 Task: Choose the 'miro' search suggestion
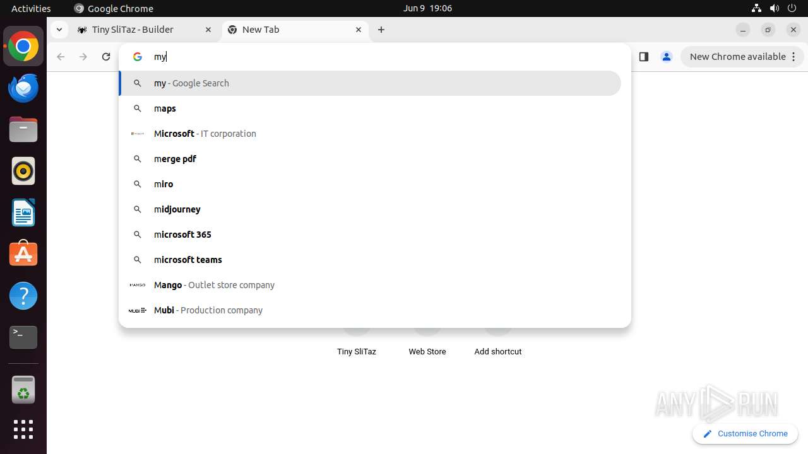click(x=370, y=184)
